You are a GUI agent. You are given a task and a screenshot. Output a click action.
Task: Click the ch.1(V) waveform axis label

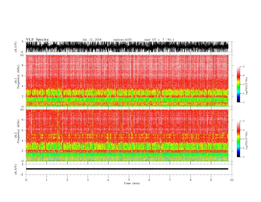click(16, 47)
